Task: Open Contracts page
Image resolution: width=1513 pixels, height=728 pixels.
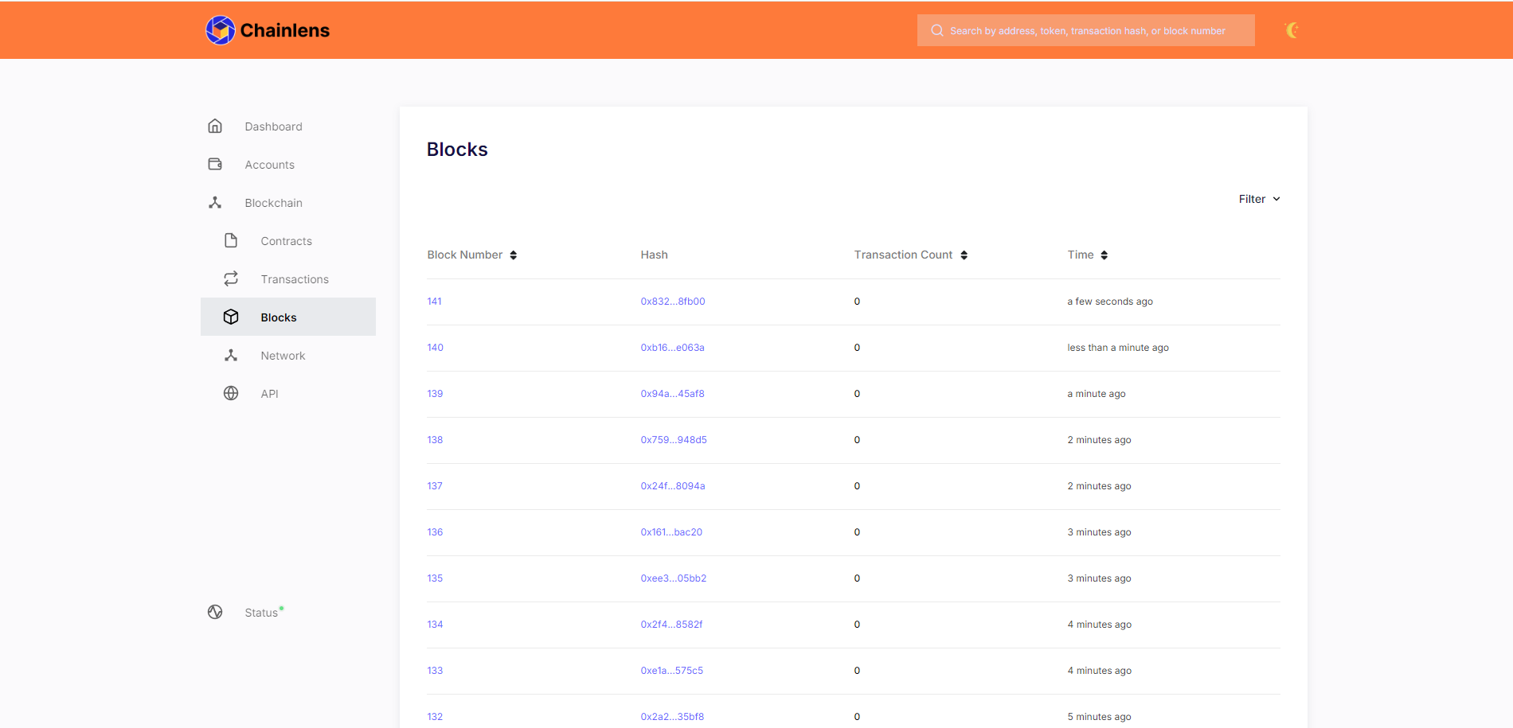Action: (286, 241)
